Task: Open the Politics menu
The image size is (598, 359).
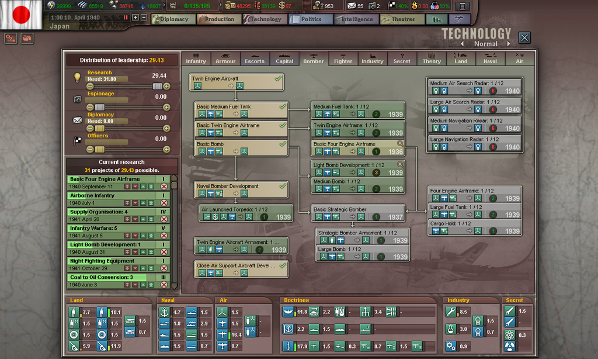Action: coord(311,19)
